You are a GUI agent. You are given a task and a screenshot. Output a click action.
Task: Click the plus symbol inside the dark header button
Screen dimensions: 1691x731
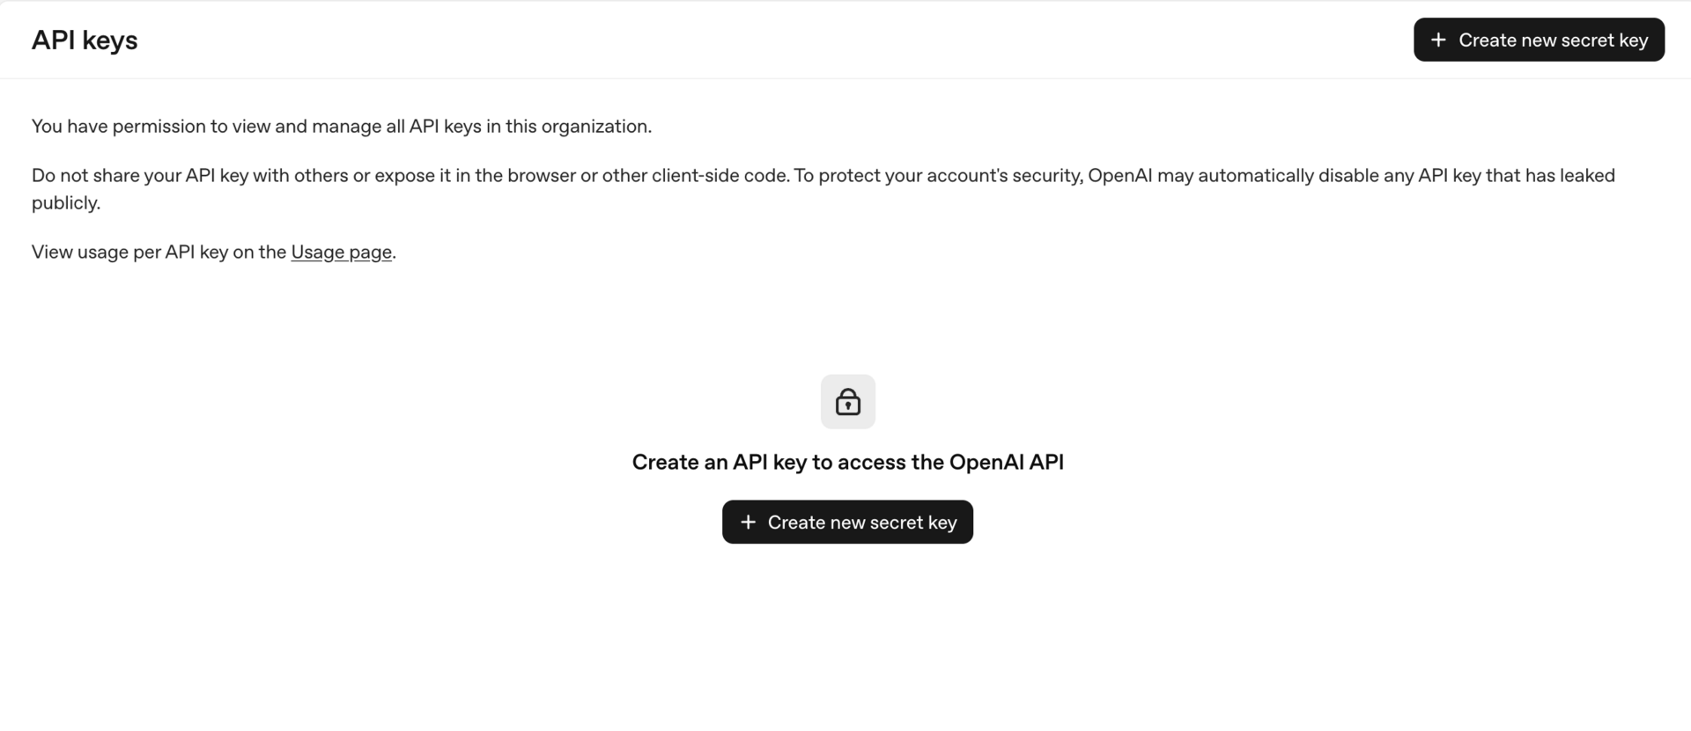click(1438, 40)
